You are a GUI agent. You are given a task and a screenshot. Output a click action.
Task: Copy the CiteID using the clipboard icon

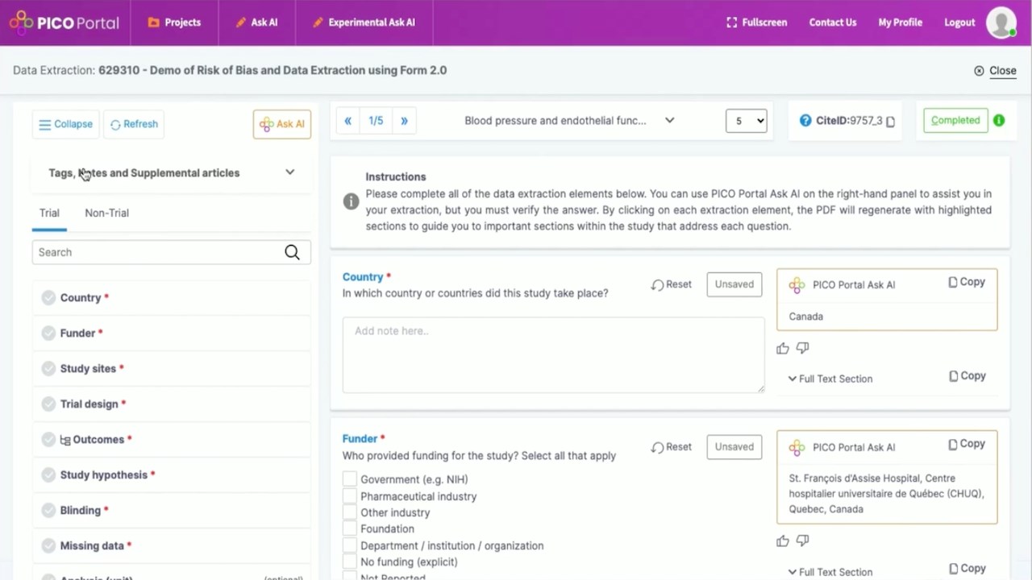[890, 122]
